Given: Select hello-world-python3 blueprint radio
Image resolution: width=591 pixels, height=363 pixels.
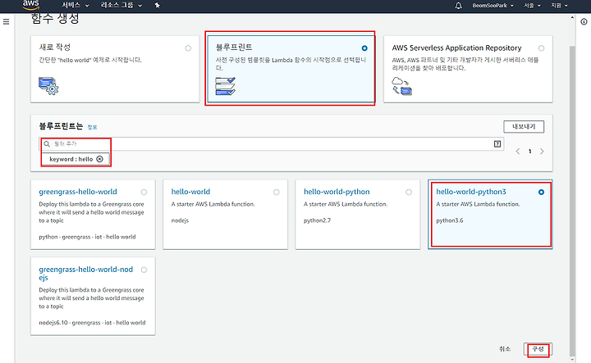Looking at the screenshot, I should pos(541,193).
